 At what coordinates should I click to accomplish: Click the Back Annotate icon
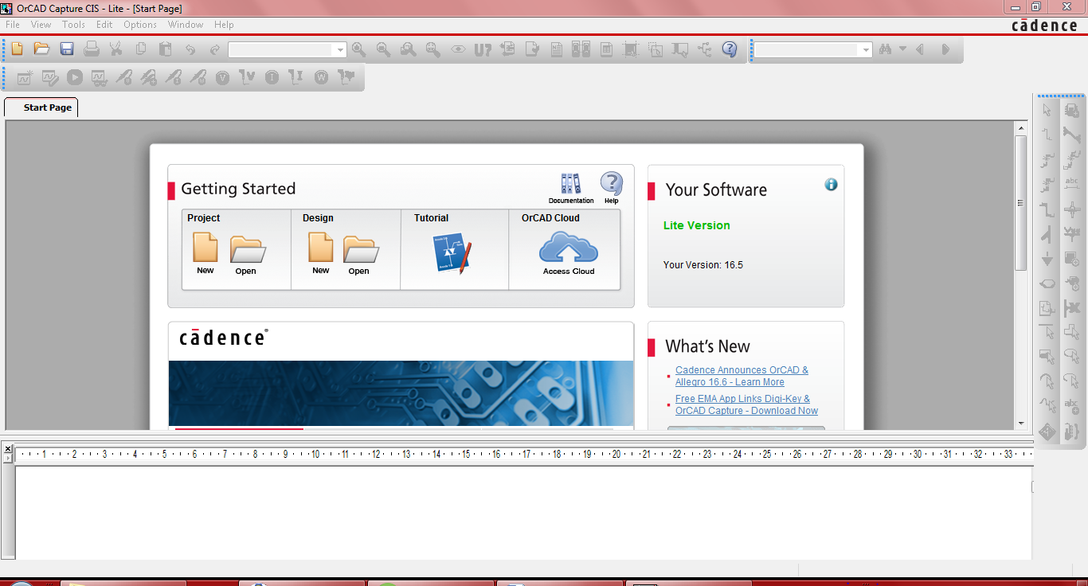(x=507, y=49)
